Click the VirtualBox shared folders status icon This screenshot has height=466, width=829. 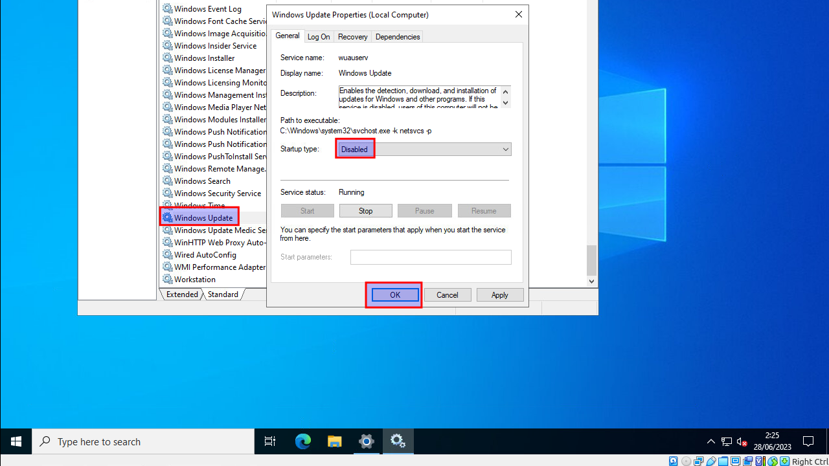(x=724, y=461)
